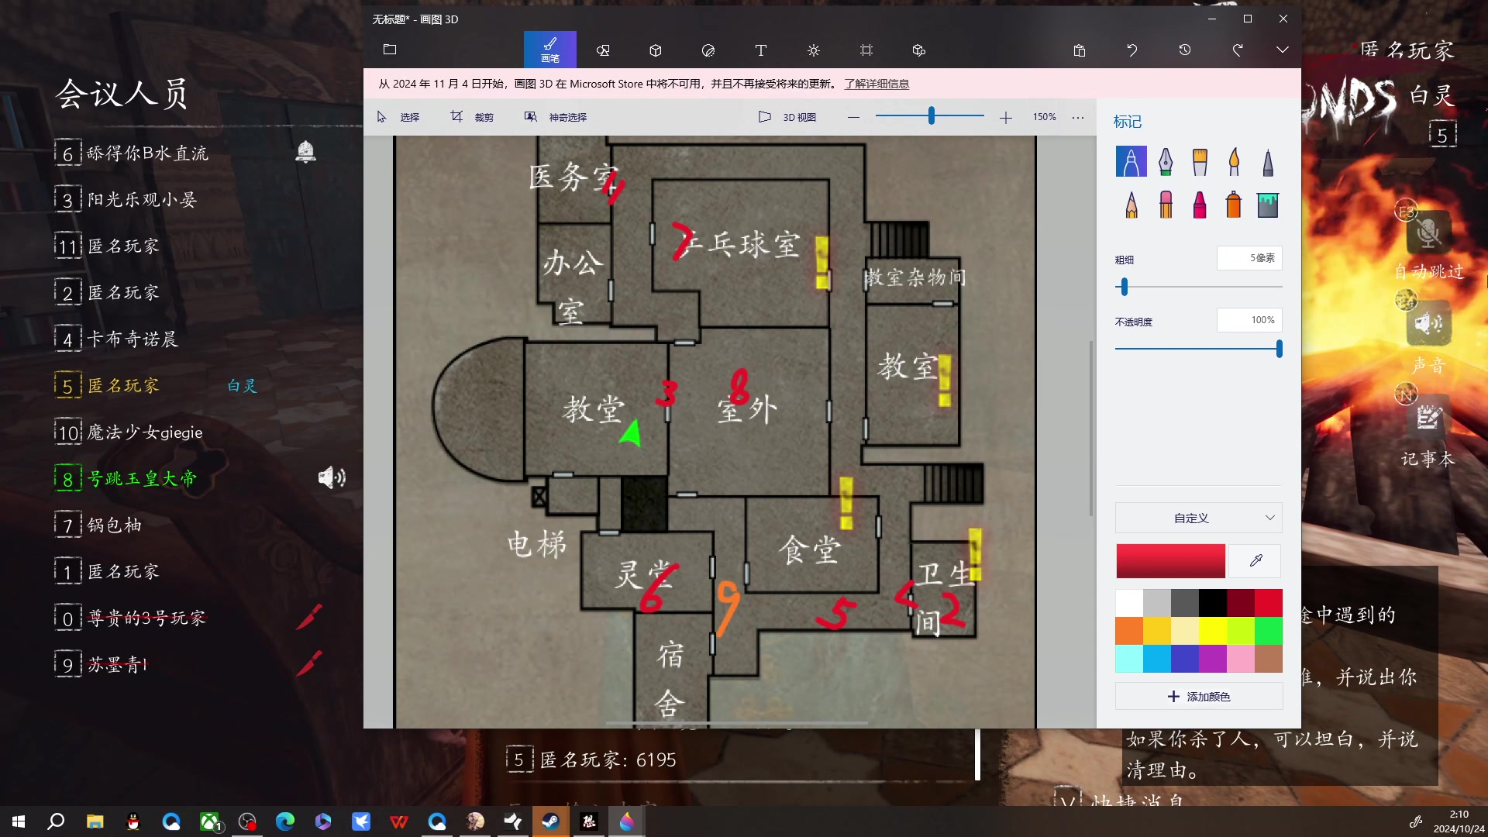This screenshot has width=1488, height=837.
Task: Click the Windows taskbar search icon
Action: (x=55, y=821)
